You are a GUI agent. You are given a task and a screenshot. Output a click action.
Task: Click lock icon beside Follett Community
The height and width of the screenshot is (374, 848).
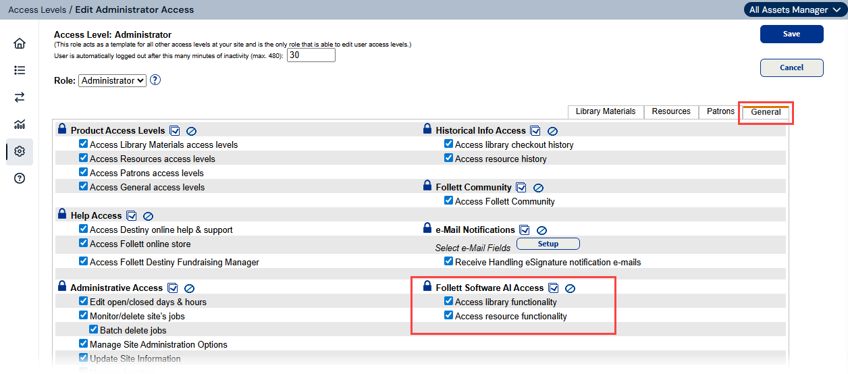pos(427,186)
